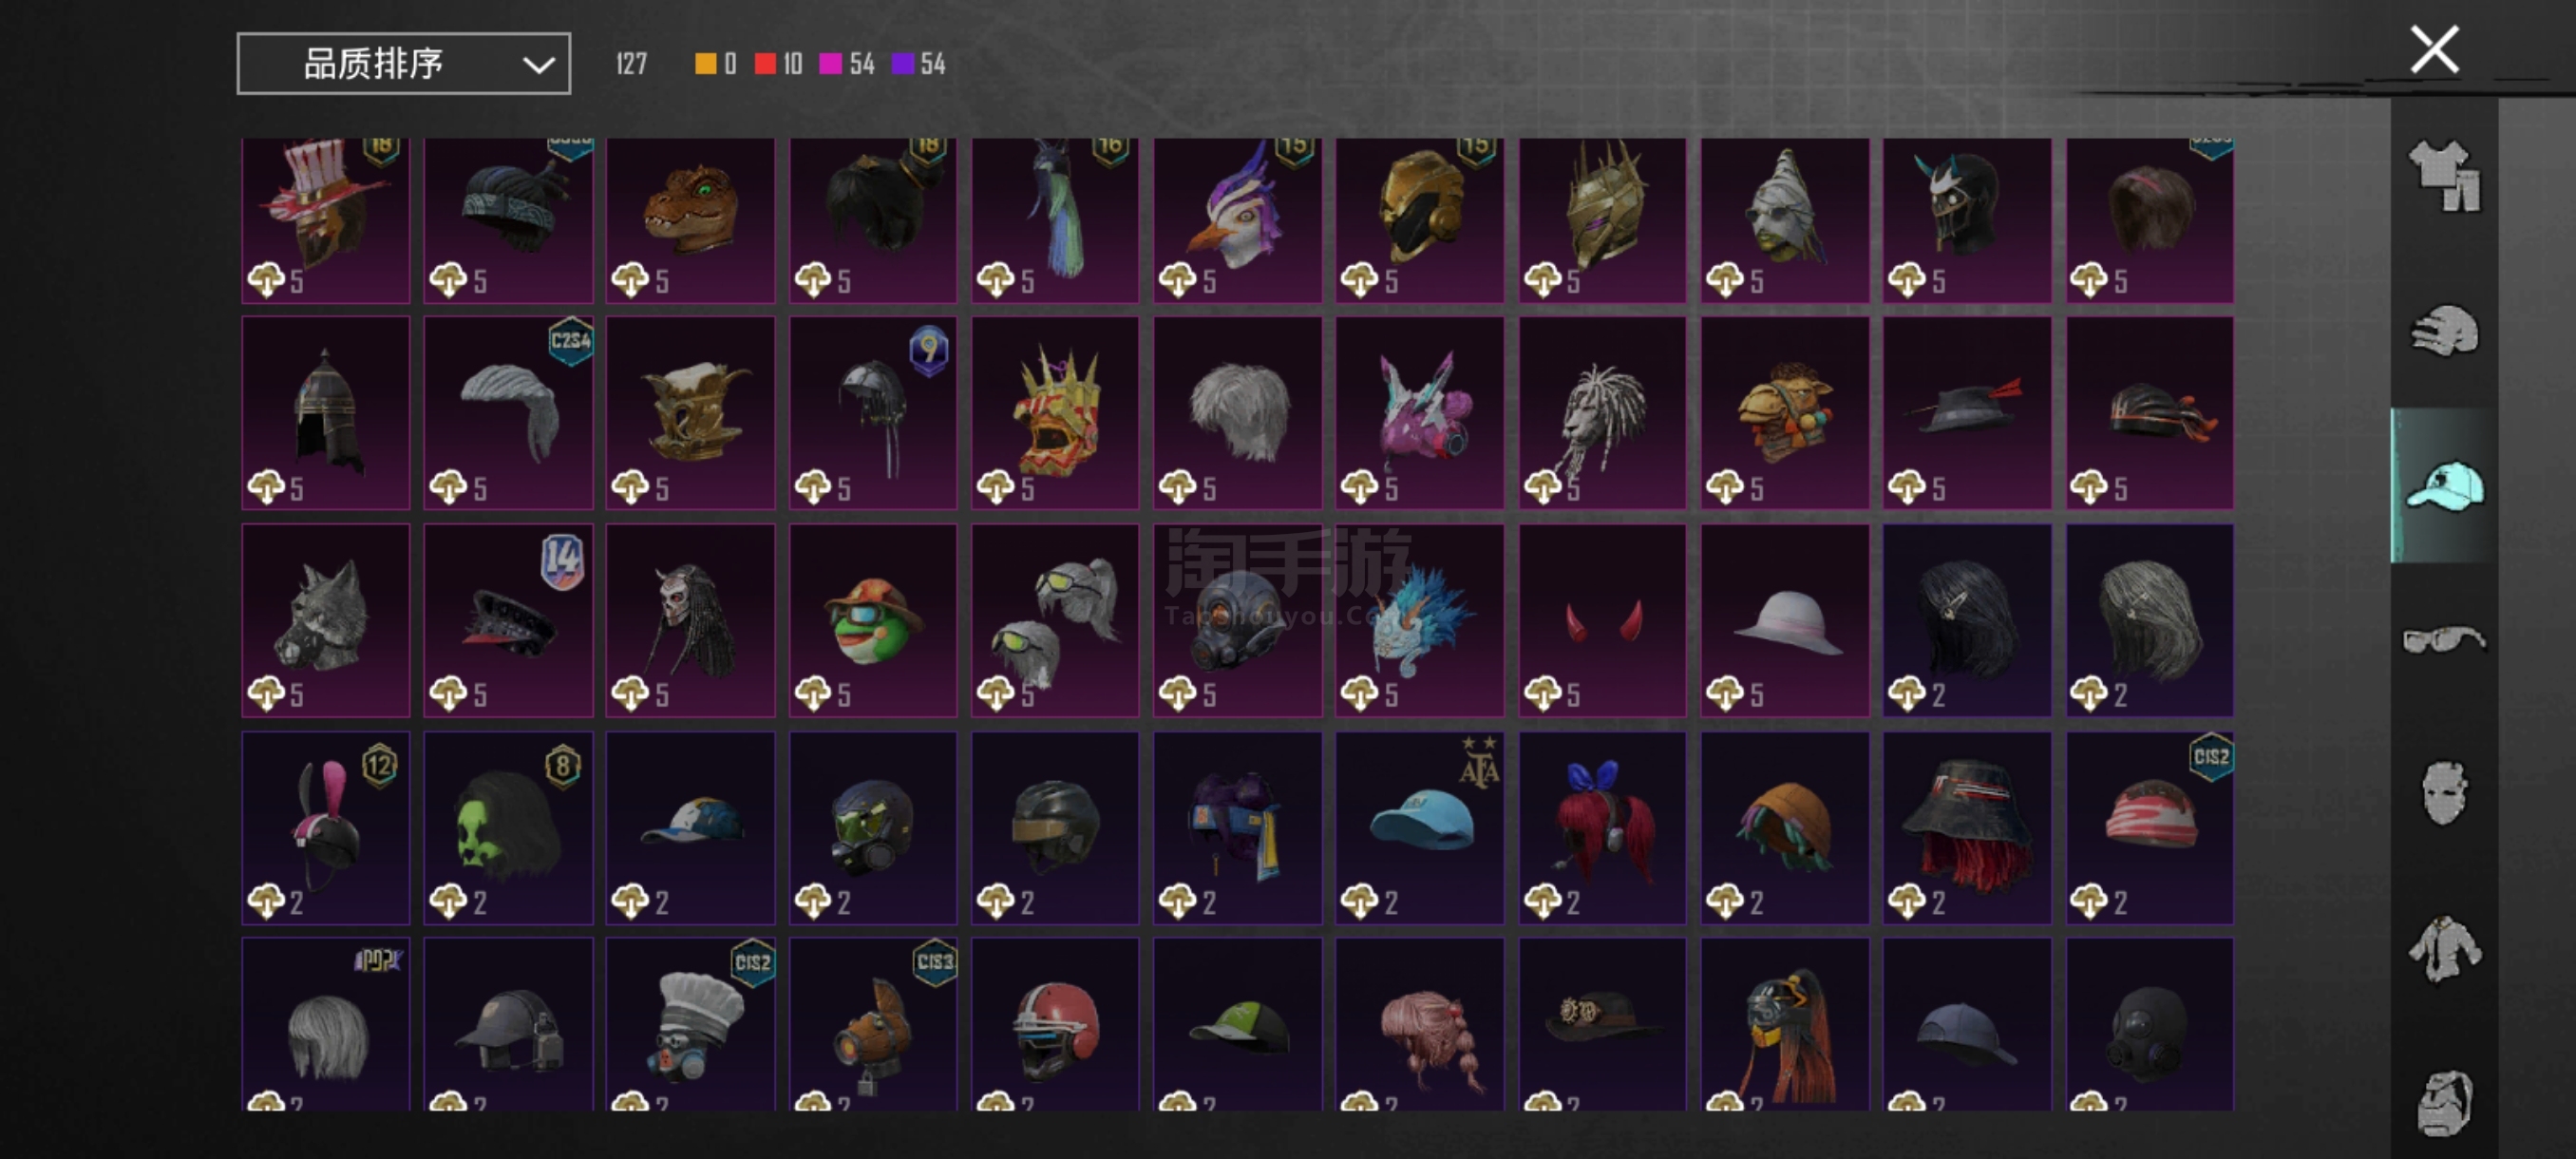Close the inventory panel
The width and height of the screenshot is (2576, 1159).
point(2434,49)
